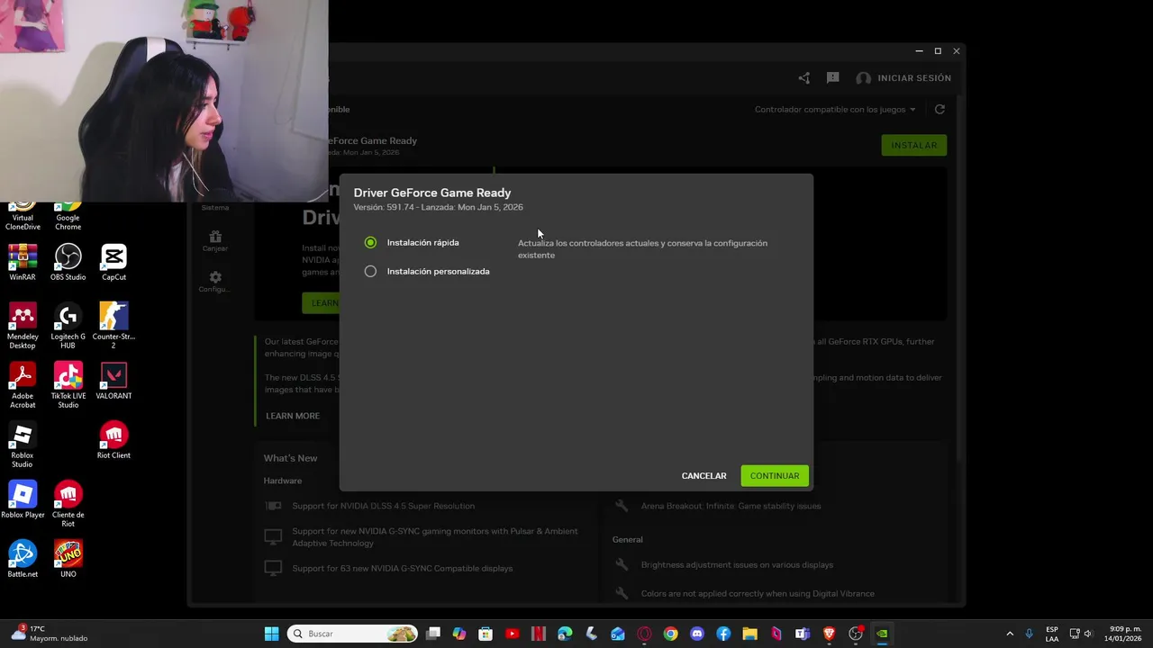The image size is (1153, 648).
Task: Click the share icon in the NVIDIA header
Action: (803, 78)
